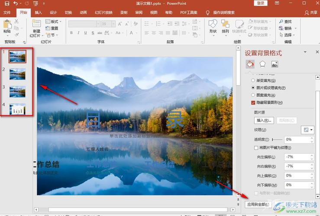The height and width of the screenshot is (216, 320).
Task: Undo the last action
Action: tap(15, 3)
